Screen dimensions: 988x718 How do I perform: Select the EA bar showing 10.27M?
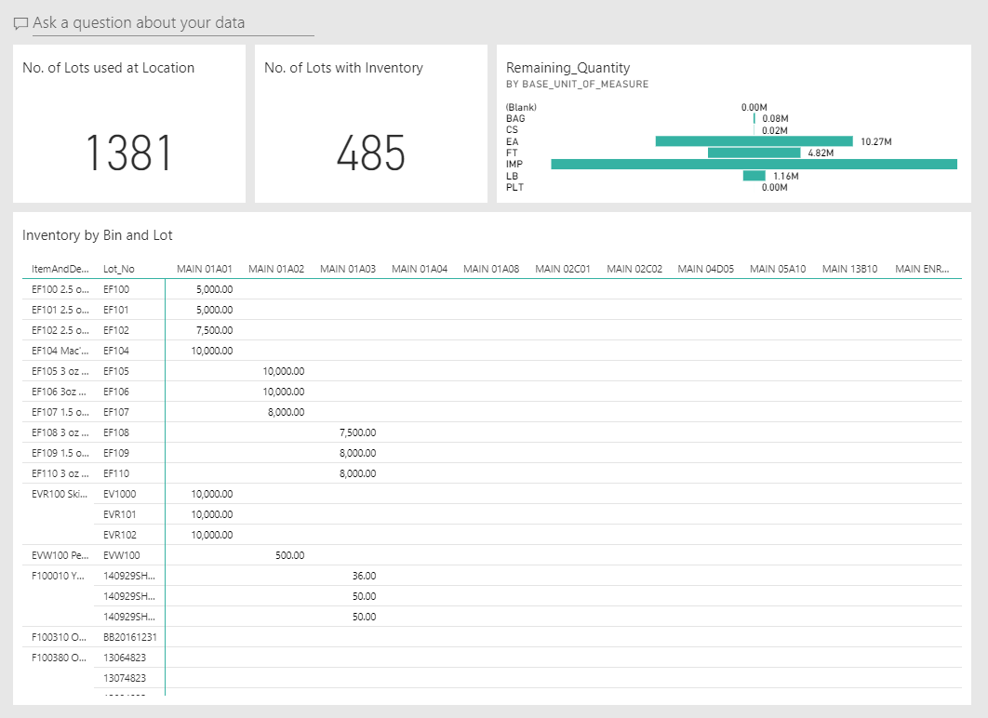tap(754, 141)
